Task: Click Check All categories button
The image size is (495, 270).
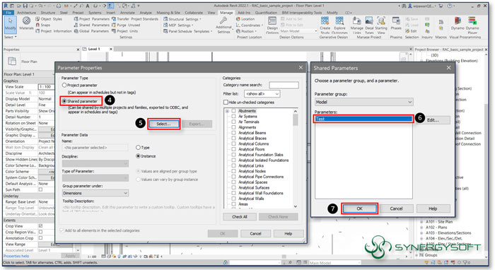Action: coord(240,217)
